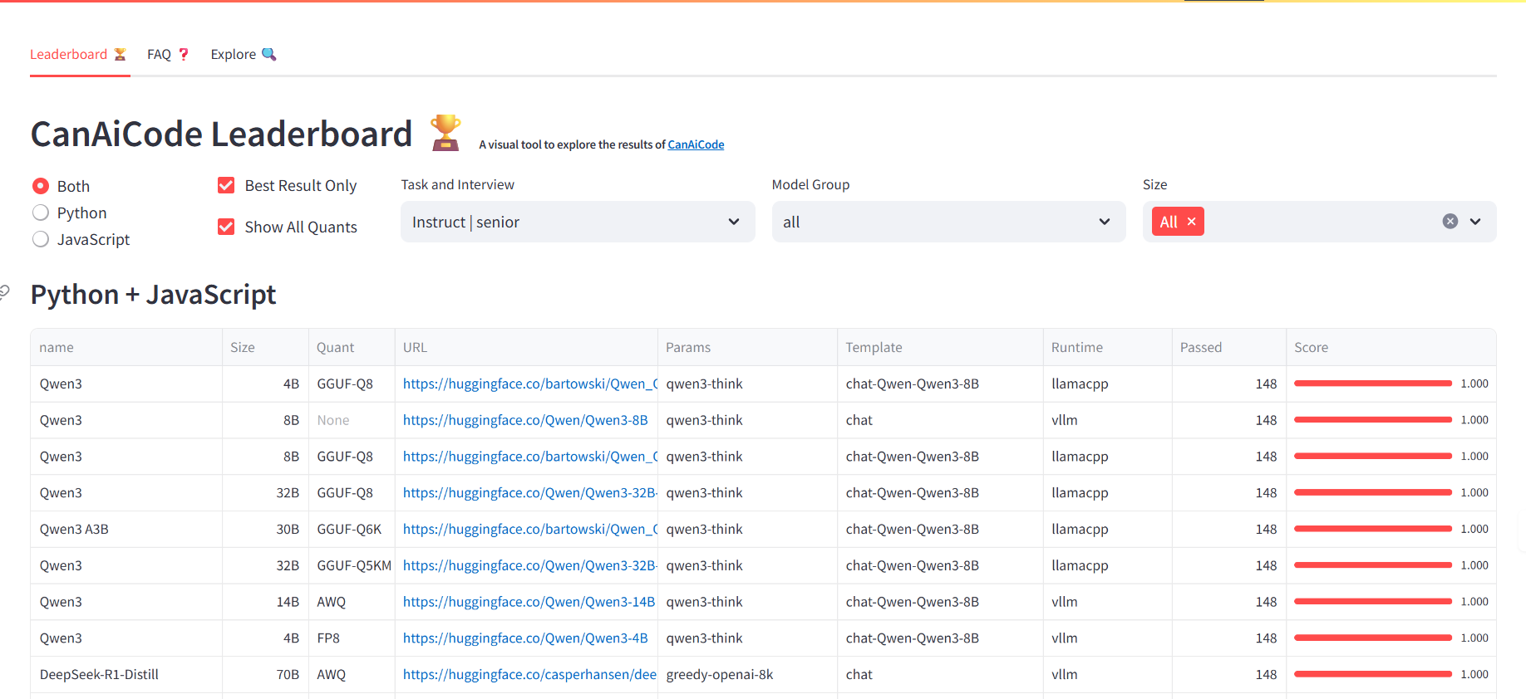This screenshot has width=1526, height=699.
Task: Click the trophy icon next to title
Action: 445,133
